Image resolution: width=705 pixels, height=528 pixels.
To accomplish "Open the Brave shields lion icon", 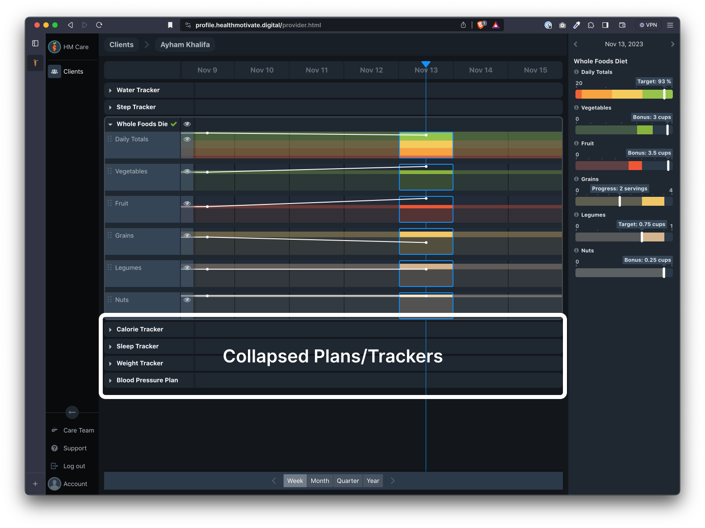I will pos(481,25).
